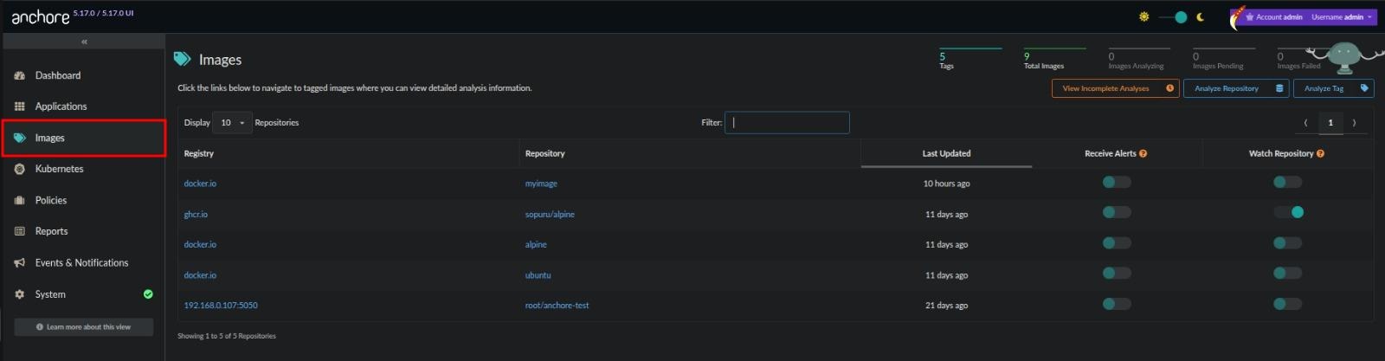Open the myimage repository link
Screen dimensions: 1385x361
[541, 184]
